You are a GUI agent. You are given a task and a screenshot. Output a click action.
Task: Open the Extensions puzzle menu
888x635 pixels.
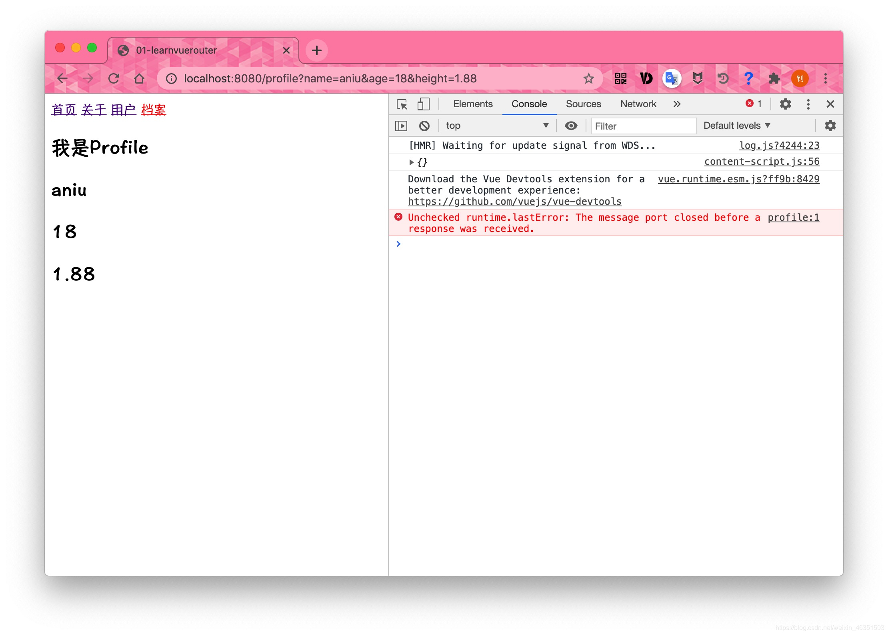tap(774, 78)
